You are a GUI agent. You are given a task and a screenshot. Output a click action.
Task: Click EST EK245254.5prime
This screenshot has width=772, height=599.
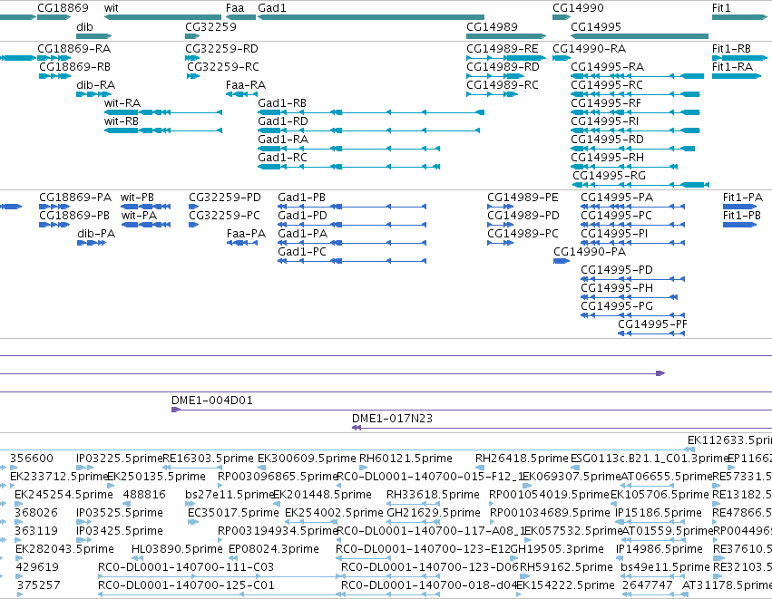(19, 504)
